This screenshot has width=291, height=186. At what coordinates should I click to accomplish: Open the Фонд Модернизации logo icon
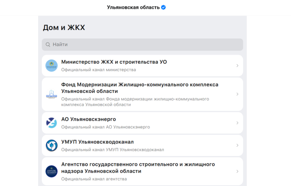click(x=52, y=94)
